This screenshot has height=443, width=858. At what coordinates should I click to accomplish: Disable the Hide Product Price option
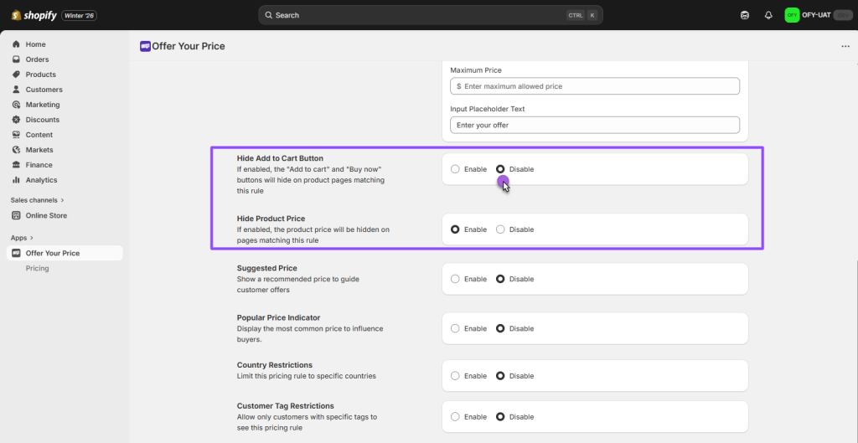pyautogui.click(x=500, y=229)
